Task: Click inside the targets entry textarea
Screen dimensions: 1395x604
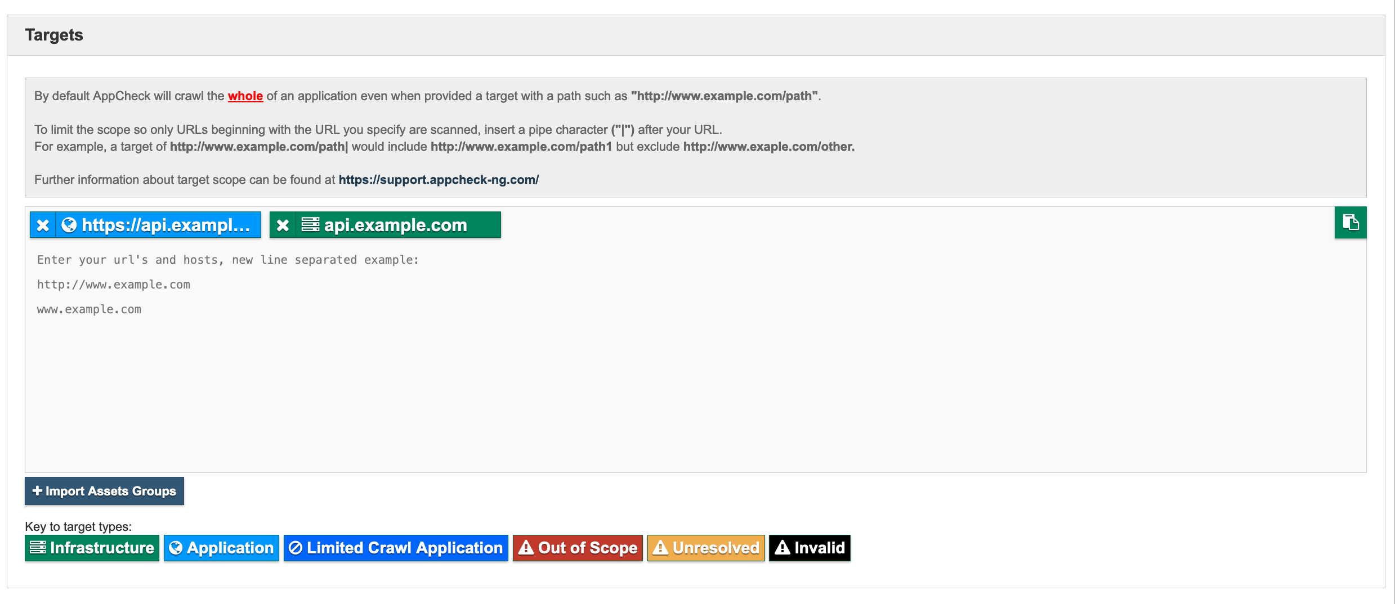Action: 676,366
